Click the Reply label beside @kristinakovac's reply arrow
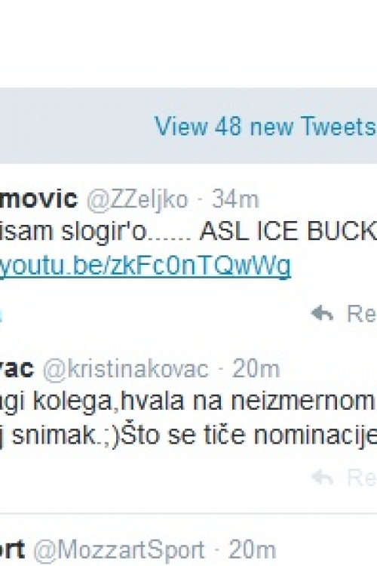Image resolution: width=377 pixels, height=566 pixels. (x=362, y=478)
